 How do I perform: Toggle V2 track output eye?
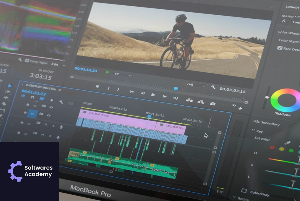[x=51, y=107]
